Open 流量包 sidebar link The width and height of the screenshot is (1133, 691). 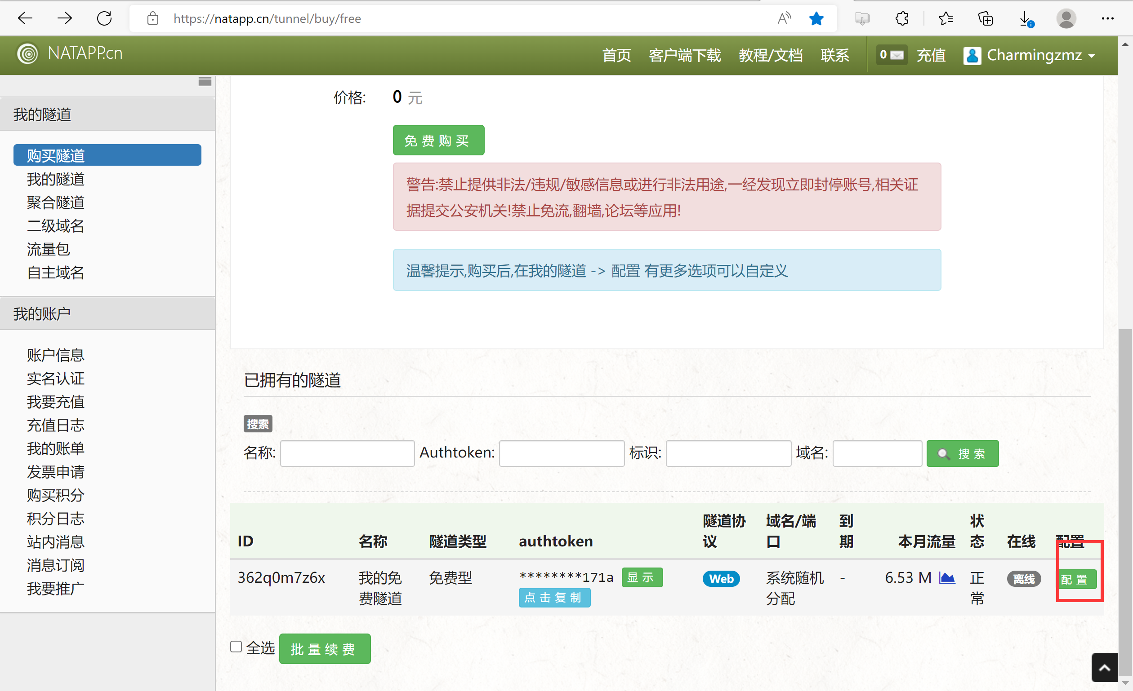(x=48, y=249)
